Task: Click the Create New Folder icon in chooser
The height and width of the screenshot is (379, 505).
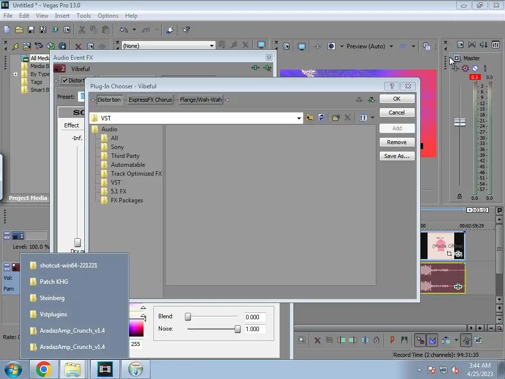Action: pyautogui.click(x=336, y=117)
